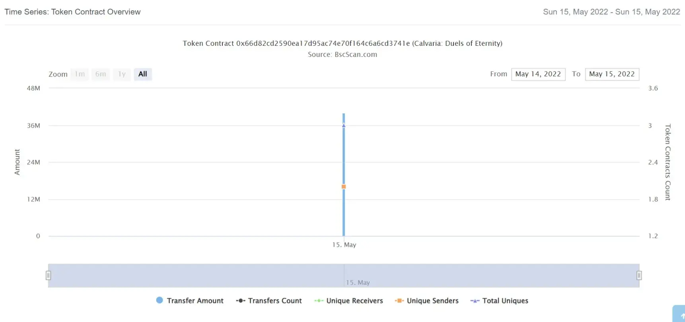685x322 pixels.
Task: Toggle the Transfer Amount blue circle legend icon
Action: point(160,301)
